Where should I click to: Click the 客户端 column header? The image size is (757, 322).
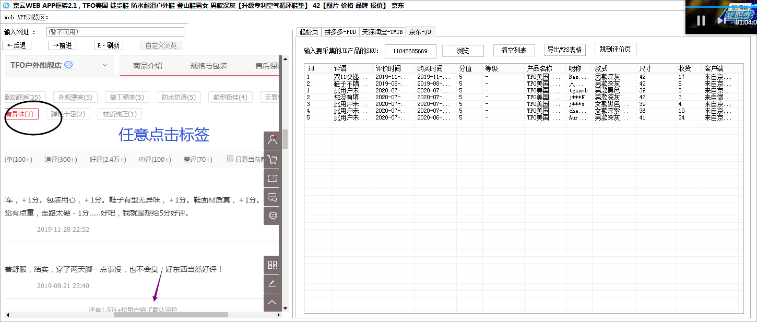[x=720, y=68]
